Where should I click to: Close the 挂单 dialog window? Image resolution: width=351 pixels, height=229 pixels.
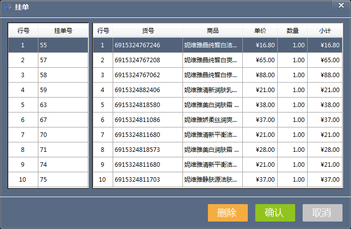click(341, 5)
